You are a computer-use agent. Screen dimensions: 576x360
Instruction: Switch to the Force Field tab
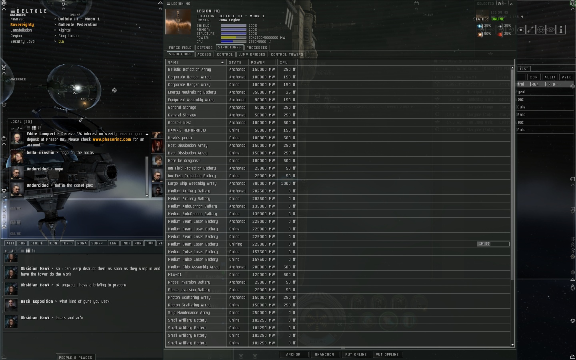(x=180, y=48)
